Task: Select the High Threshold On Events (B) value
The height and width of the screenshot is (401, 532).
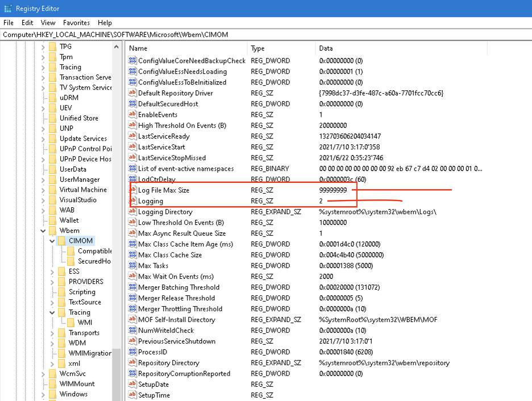Action: point(182,126)
